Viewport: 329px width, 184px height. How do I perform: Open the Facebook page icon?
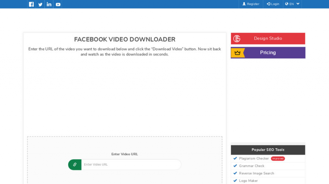tap(31, 4)
